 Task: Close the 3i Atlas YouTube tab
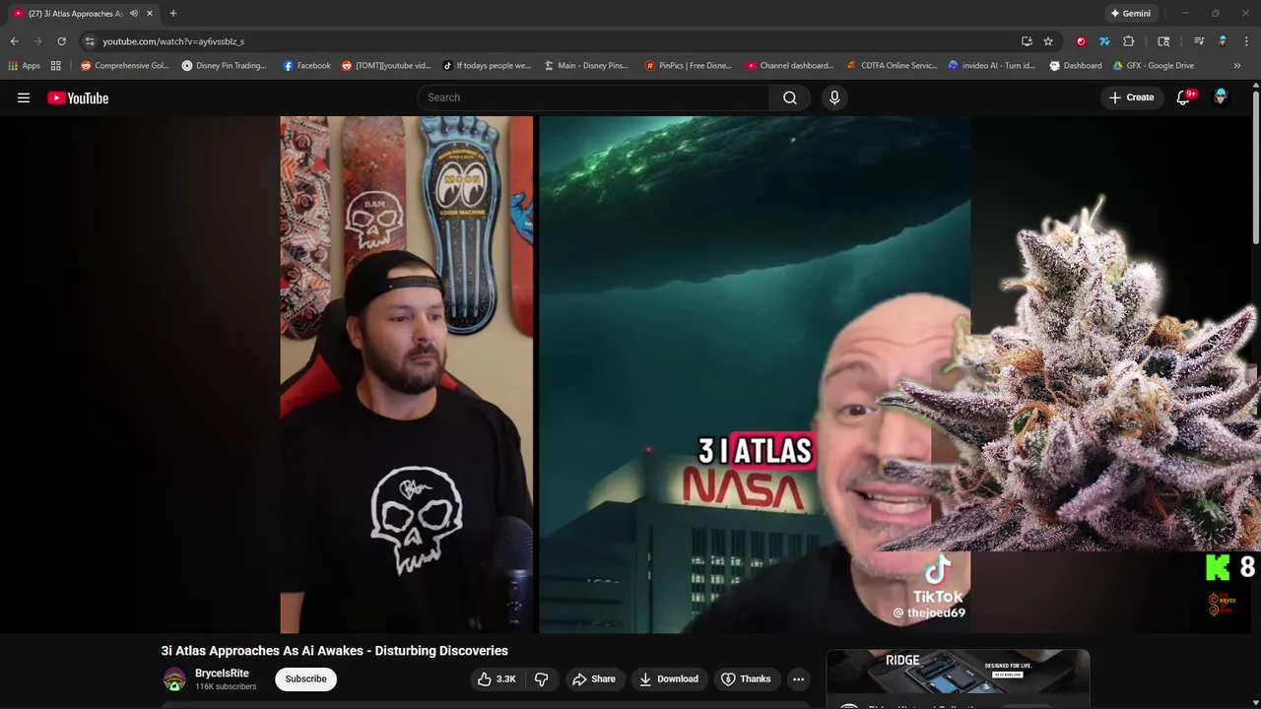150,14
